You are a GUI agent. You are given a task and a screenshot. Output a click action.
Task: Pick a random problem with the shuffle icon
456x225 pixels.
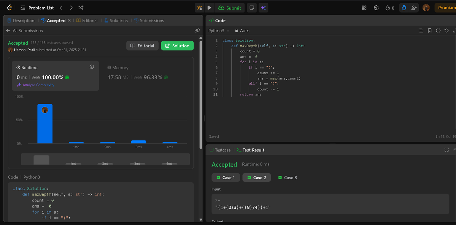[x=80, y=8]
